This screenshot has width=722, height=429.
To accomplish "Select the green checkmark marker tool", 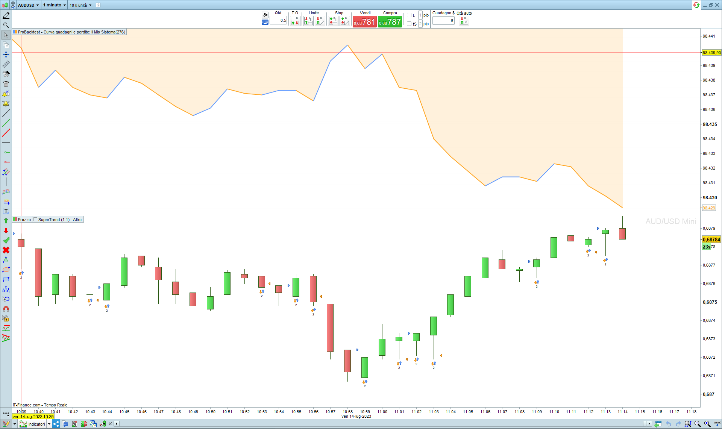I will [x=6, y=240].
